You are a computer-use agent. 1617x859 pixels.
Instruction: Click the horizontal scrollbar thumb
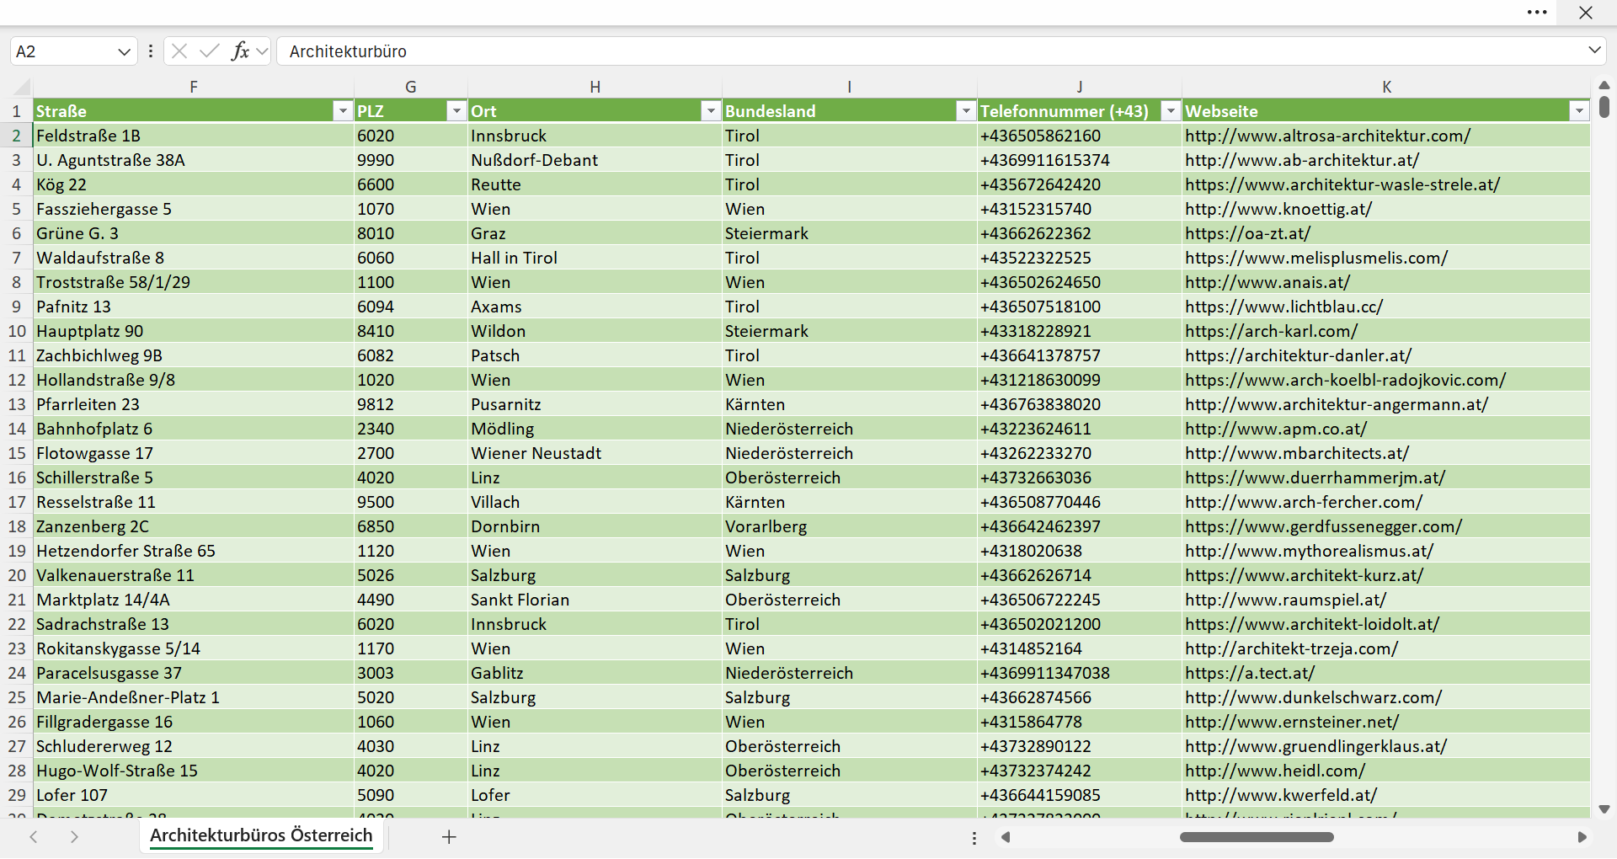[x=1257, y=837]
